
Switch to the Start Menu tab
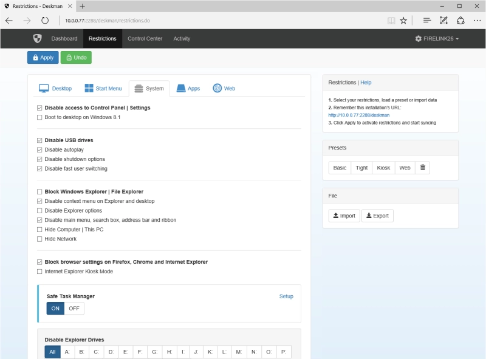tap(103, 88)
